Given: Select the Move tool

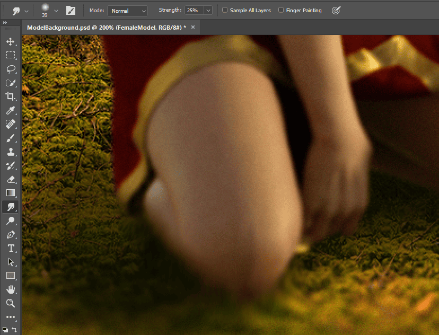Looking at the screenshot, I should click(10, 41).
